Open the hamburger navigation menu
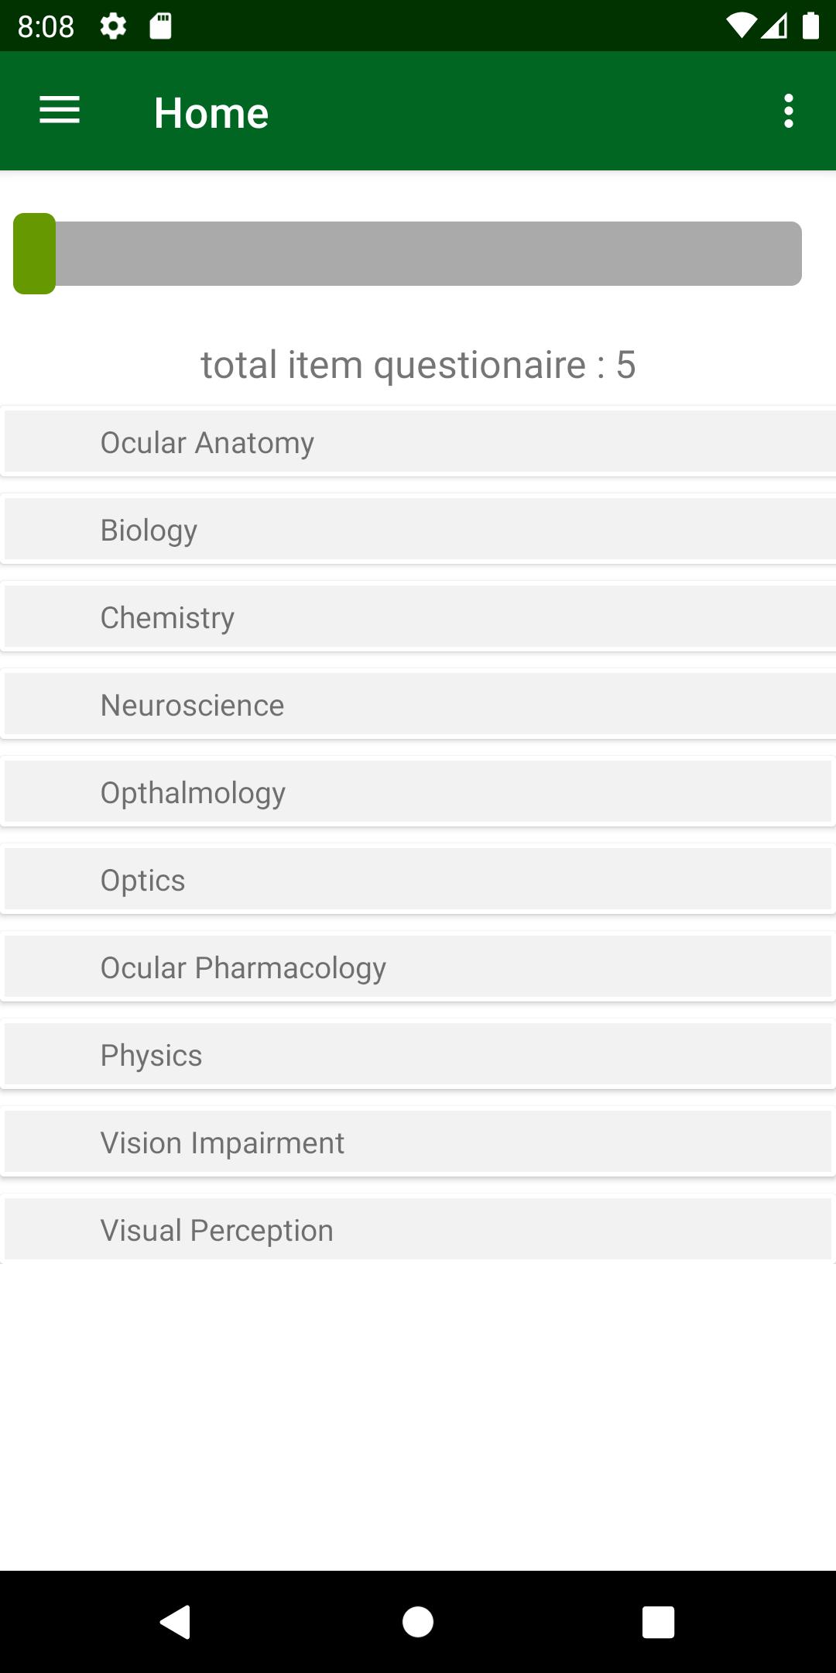The image size is (836, 1673). click(60, 111)
